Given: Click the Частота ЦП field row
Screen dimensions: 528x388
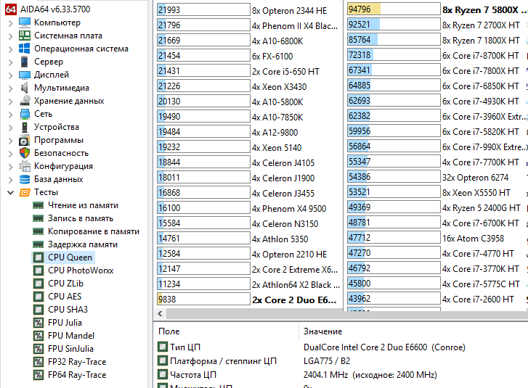Looking at the screenshot, I should pyautogui.click(x=341, y=374).
